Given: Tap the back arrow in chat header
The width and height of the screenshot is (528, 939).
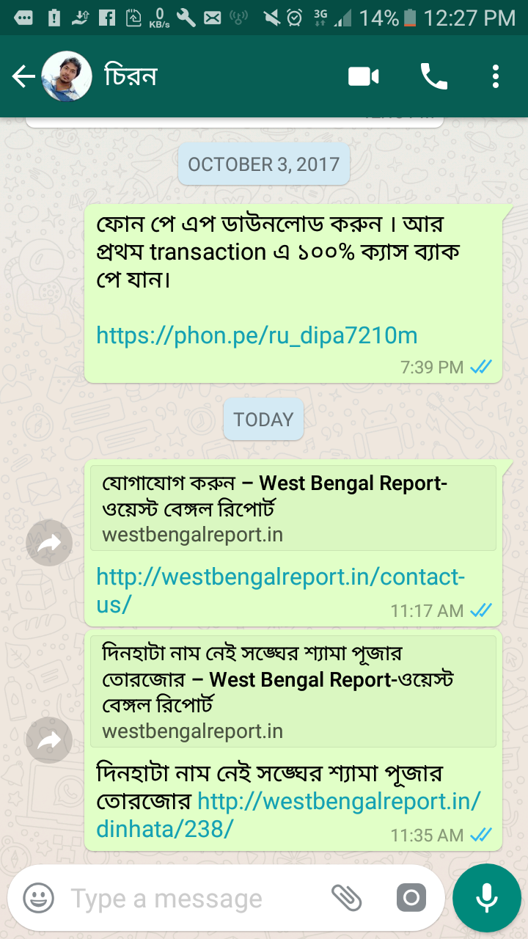Looking at the screenshot, I should (23, 76).
